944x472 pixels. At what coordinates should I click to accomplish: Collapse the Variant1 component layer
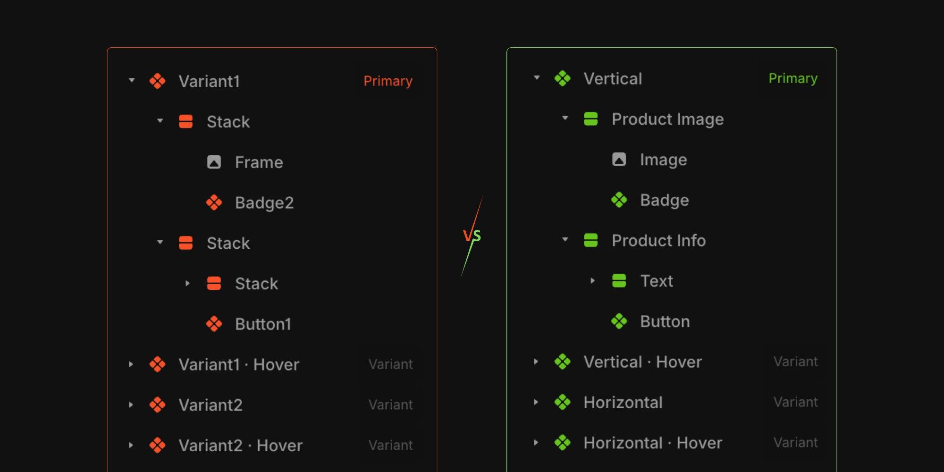pos(132,80)
